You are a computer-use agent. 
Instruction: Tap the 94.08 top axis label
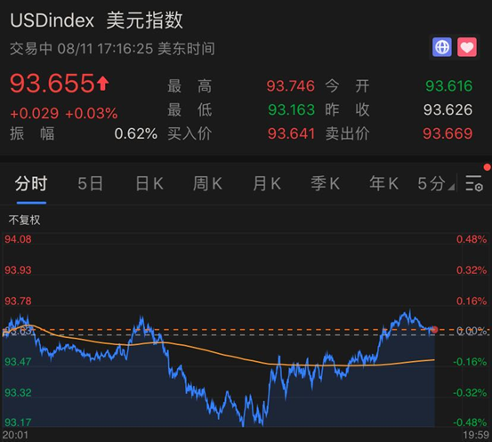(x=18, y=239)
